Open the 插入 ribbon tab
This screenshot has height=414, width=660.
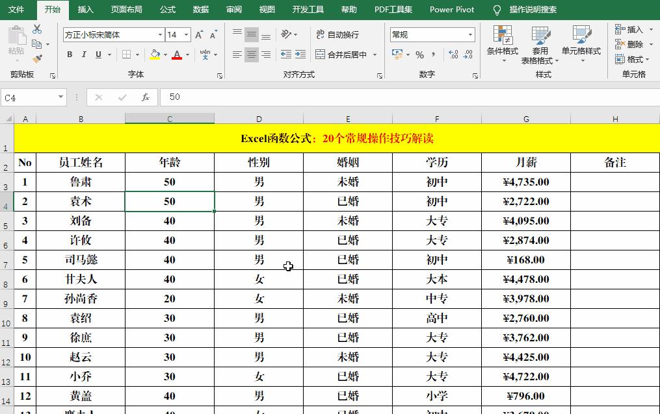[x=86, y=10]
